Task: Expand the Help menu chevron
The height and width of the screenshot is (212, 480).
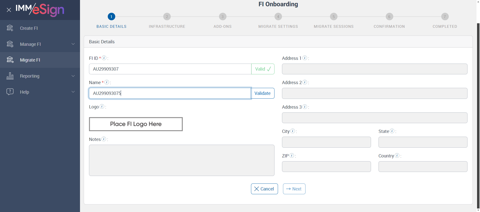Action: 73,92
